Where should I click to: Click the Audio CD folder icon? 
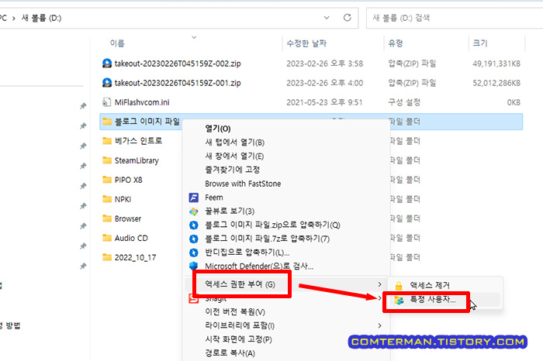coord(107,238)
